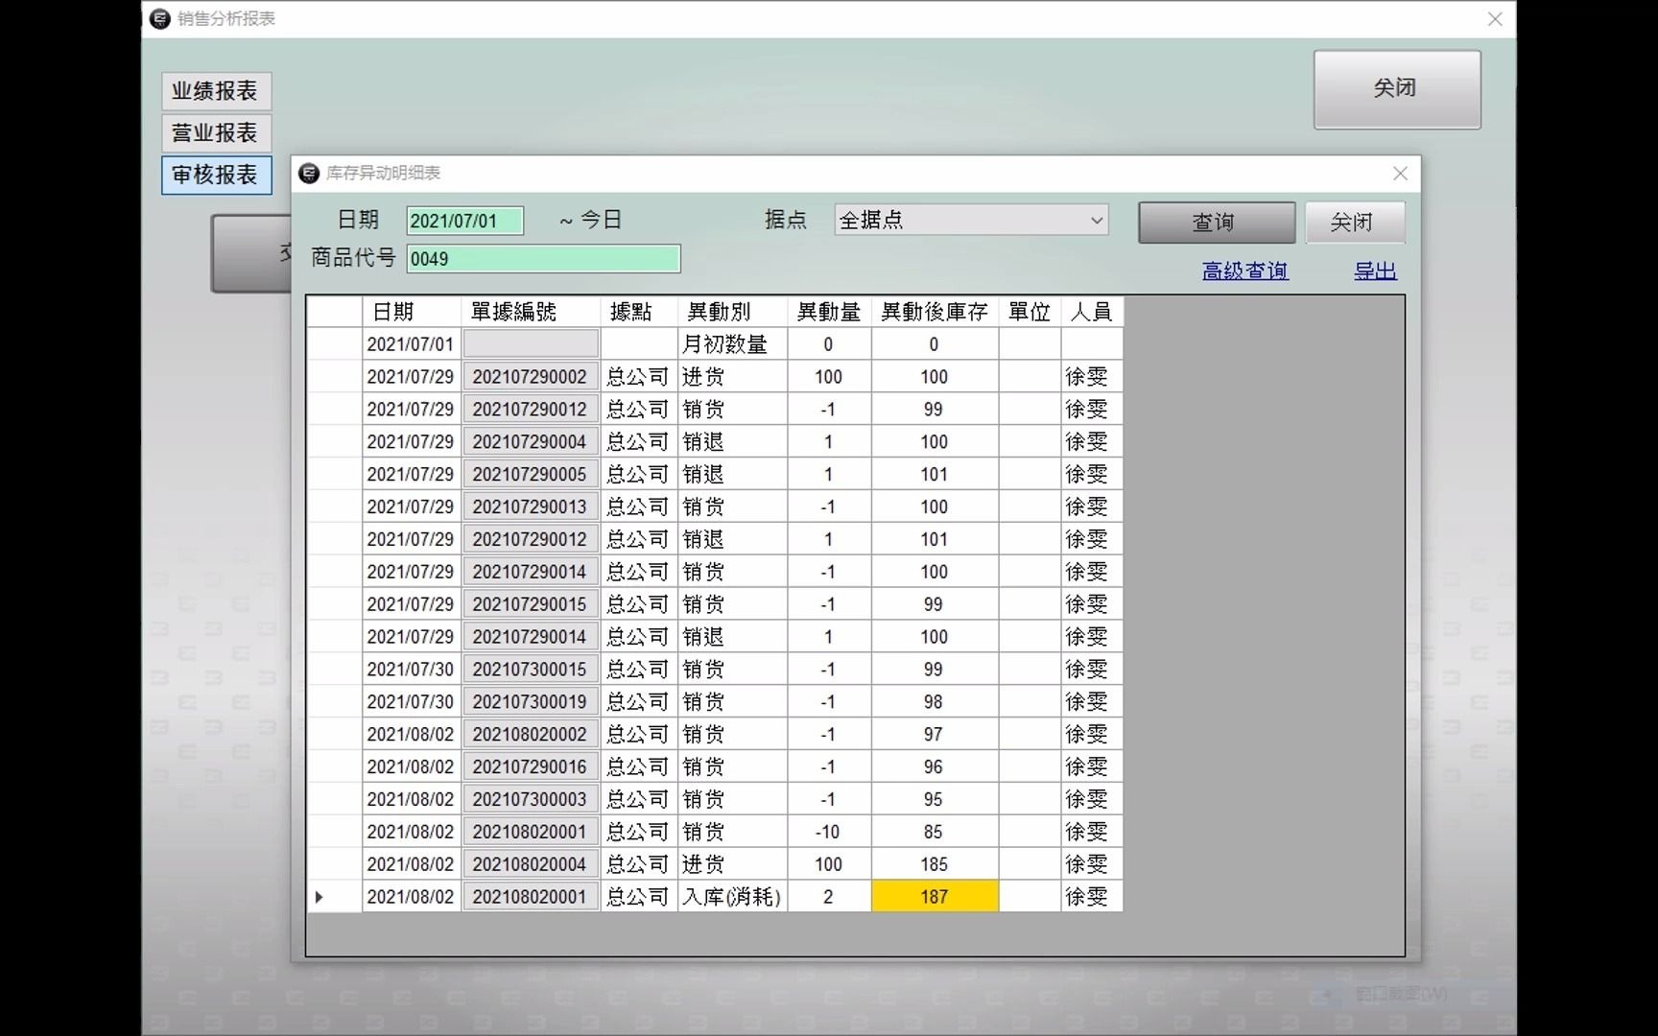
Task: Click the 人員 column header
Action: [1090, 311]
